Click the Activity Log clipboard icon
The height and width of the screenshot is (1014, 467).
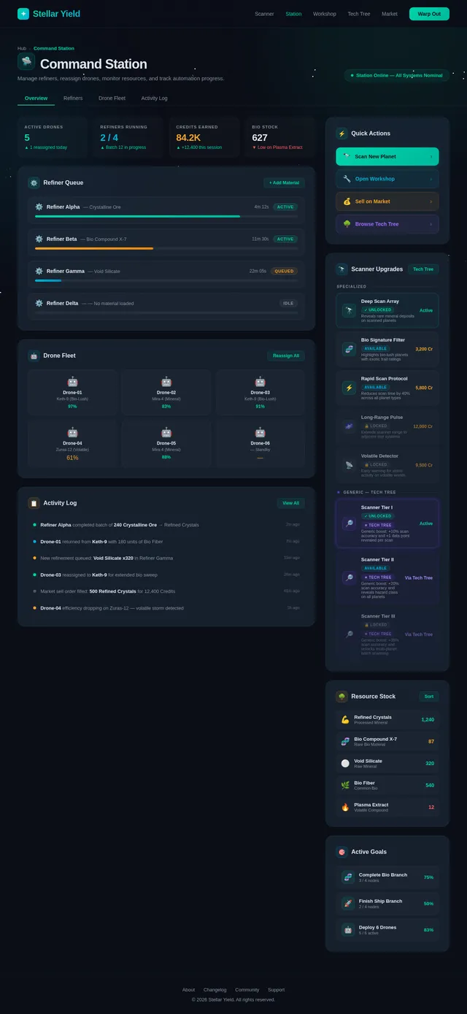coord(34,503)
